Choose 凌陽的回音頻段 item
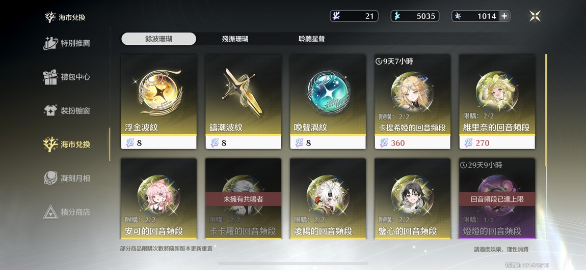The image size is (586, 270). 328,198
